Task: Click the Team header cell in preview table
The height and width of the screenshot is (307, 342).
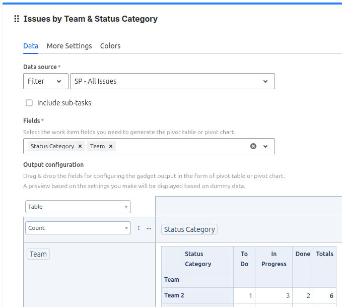Action: [x=172, y=280]
